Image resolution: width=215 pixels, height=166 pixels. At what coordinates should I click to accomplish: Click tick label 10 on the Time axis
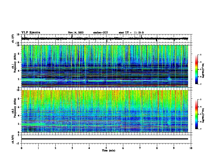click(x=191, y=148)
